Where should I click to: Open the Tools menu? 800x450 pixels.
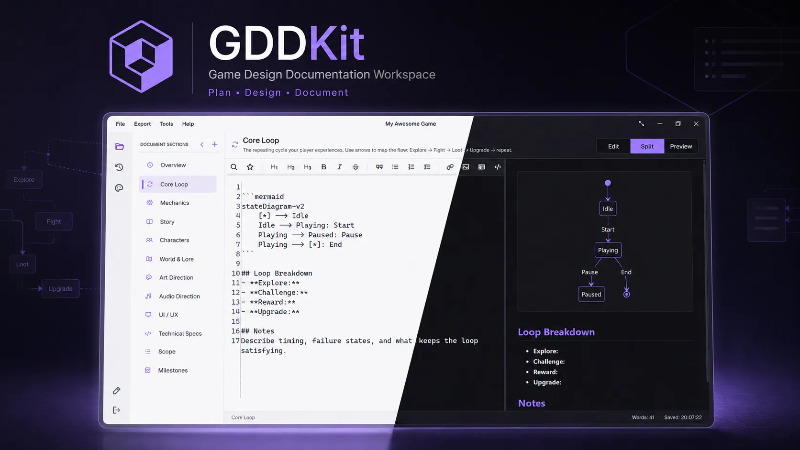166,124
